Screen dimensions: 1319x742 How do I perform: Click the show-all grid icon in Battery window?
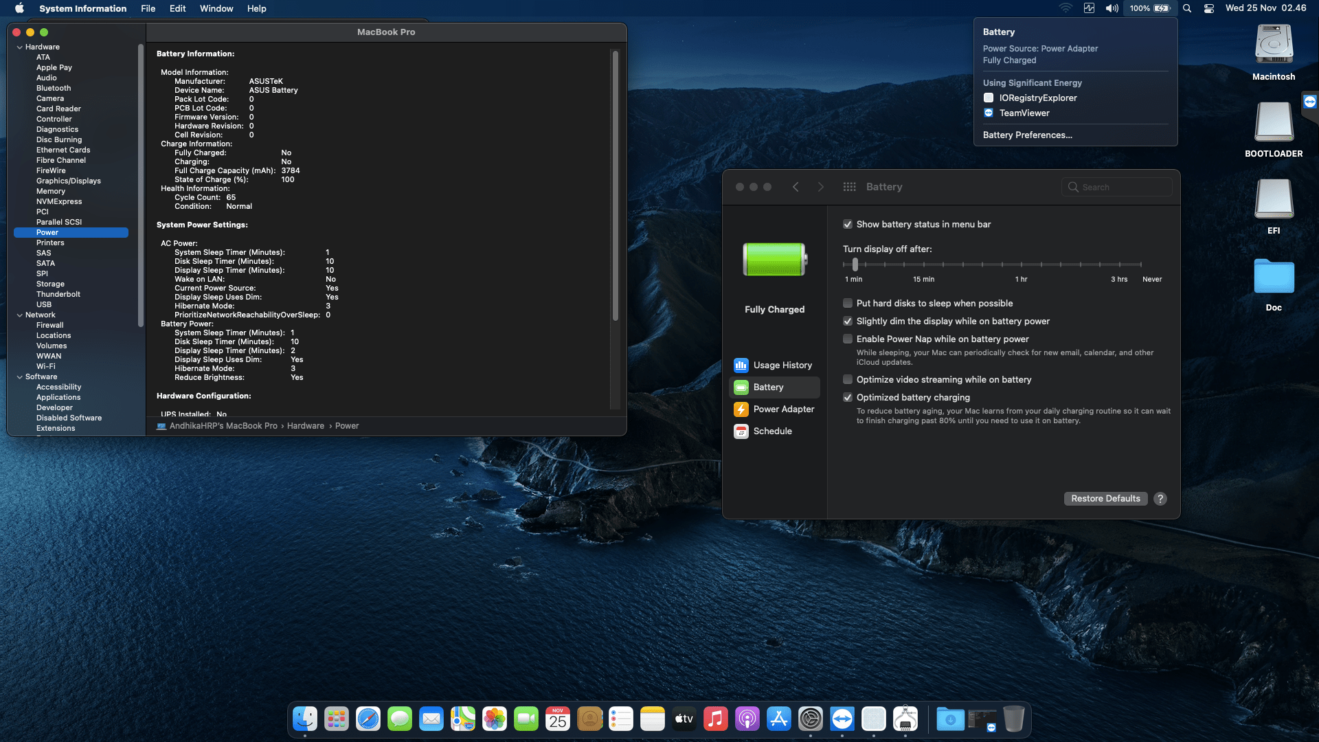coord(849,187)
